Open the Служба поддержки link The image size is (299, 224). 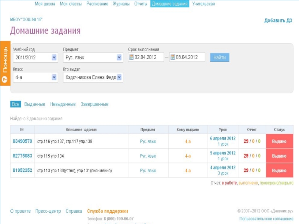pyautogui.click(x=108, y=211)
